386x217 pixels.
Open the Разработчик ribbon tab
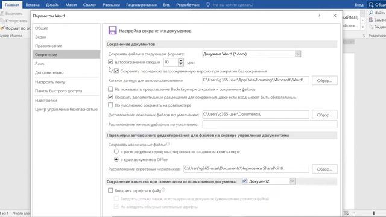point(188,5)
